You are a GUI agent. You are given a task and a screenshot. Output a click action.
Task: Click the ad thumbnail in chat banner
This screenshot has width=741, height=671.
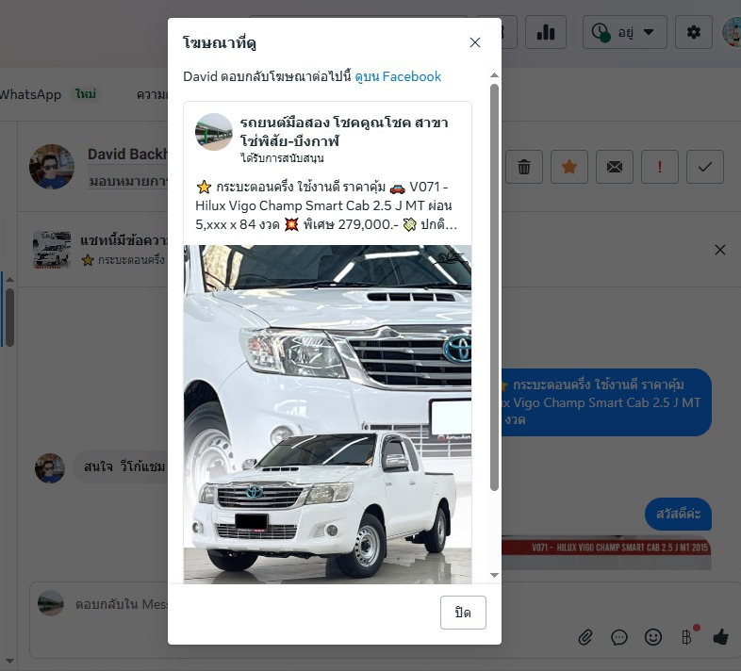pos(52,250)
